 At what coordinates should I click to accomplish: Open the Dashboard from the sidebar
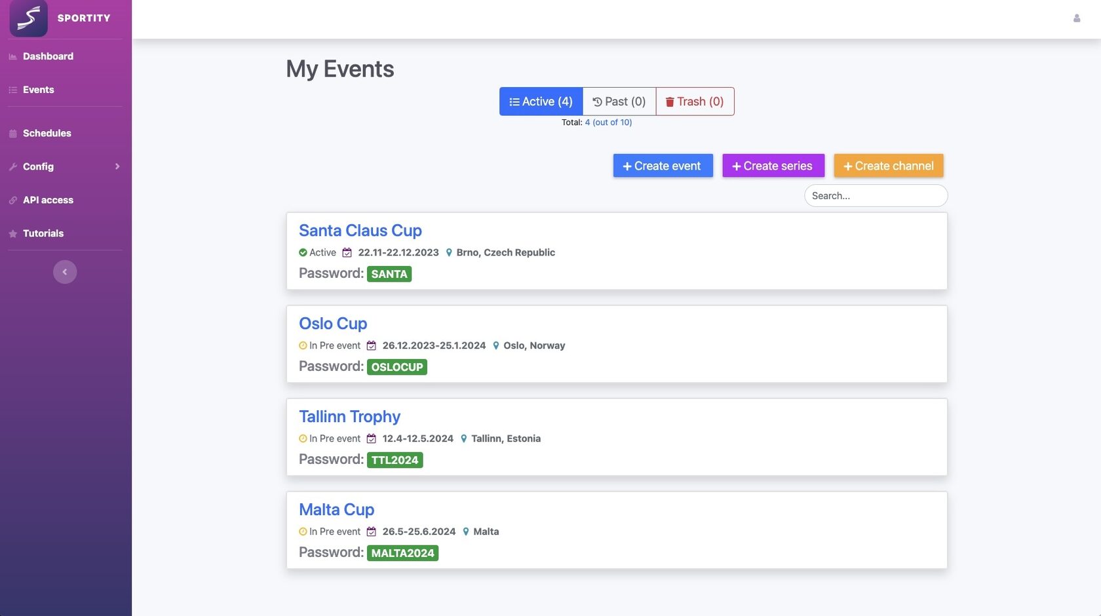pos(48,56)
